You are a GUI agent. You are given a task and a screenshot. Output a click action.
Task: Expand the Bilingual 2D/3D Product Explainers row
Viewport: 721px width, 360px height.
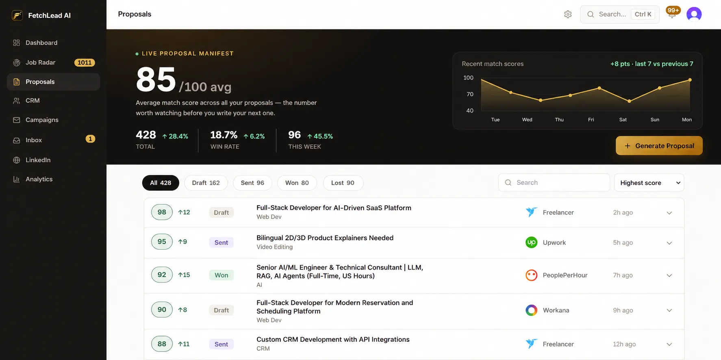pos(669,243)
